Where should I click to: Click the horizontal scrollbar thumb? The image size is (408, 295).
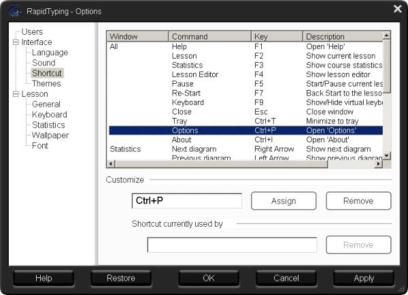click(x=221, y=164)
